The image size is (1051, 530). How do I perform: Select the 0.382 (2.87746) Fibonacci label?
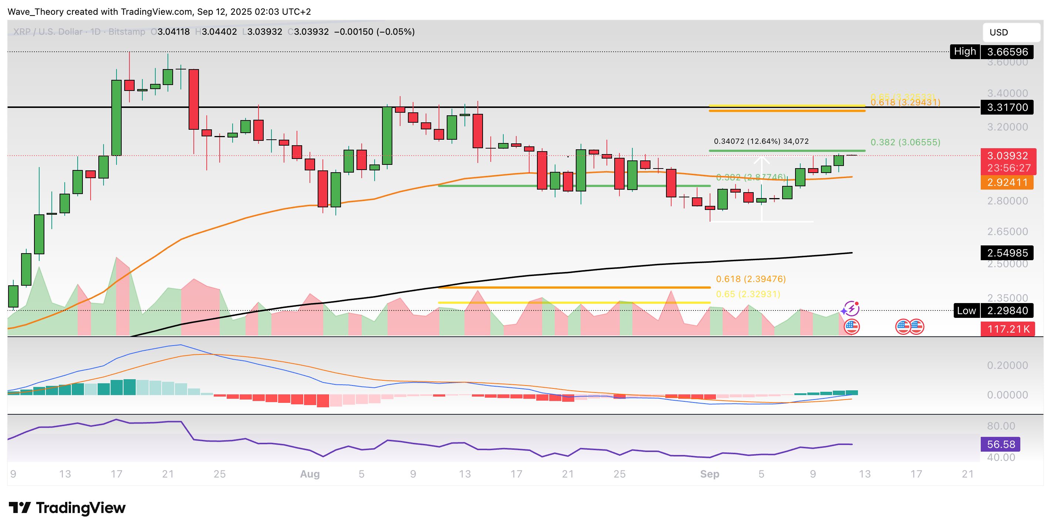[x=751, y=177]
